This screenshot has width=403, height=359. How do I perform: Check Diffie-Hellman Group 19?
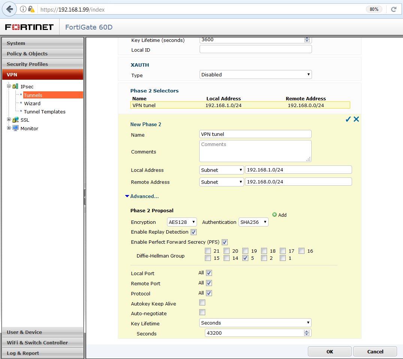tap(245, 251)
